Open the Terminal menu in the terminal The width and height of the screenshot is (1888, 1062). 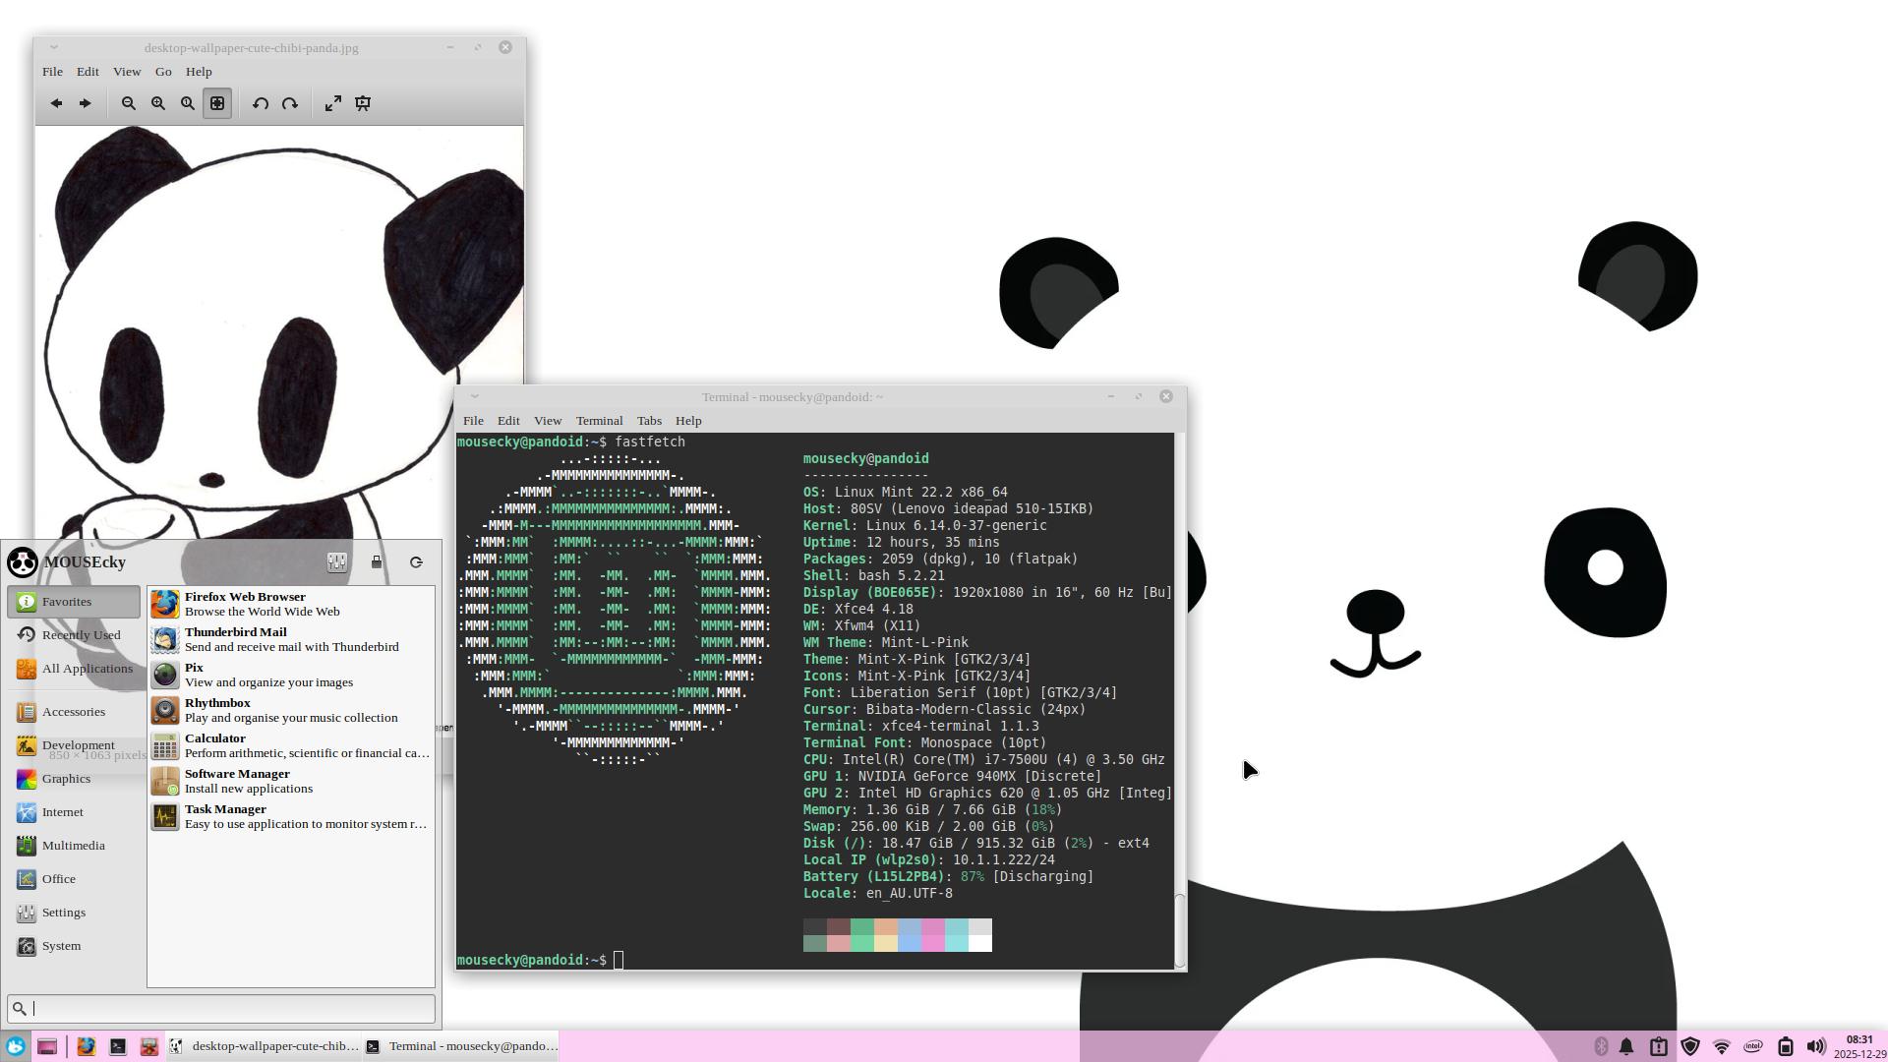point(599,420)
